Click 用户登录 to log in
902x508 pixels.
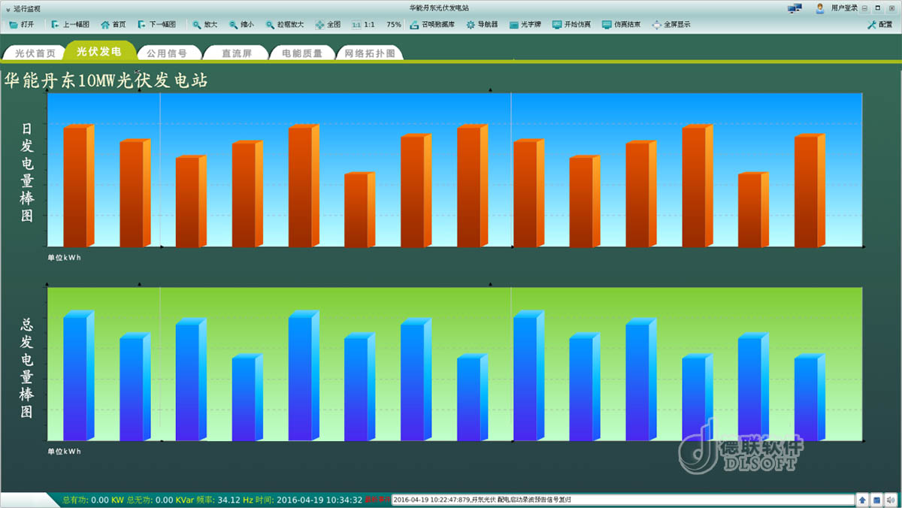coord(837,8)
